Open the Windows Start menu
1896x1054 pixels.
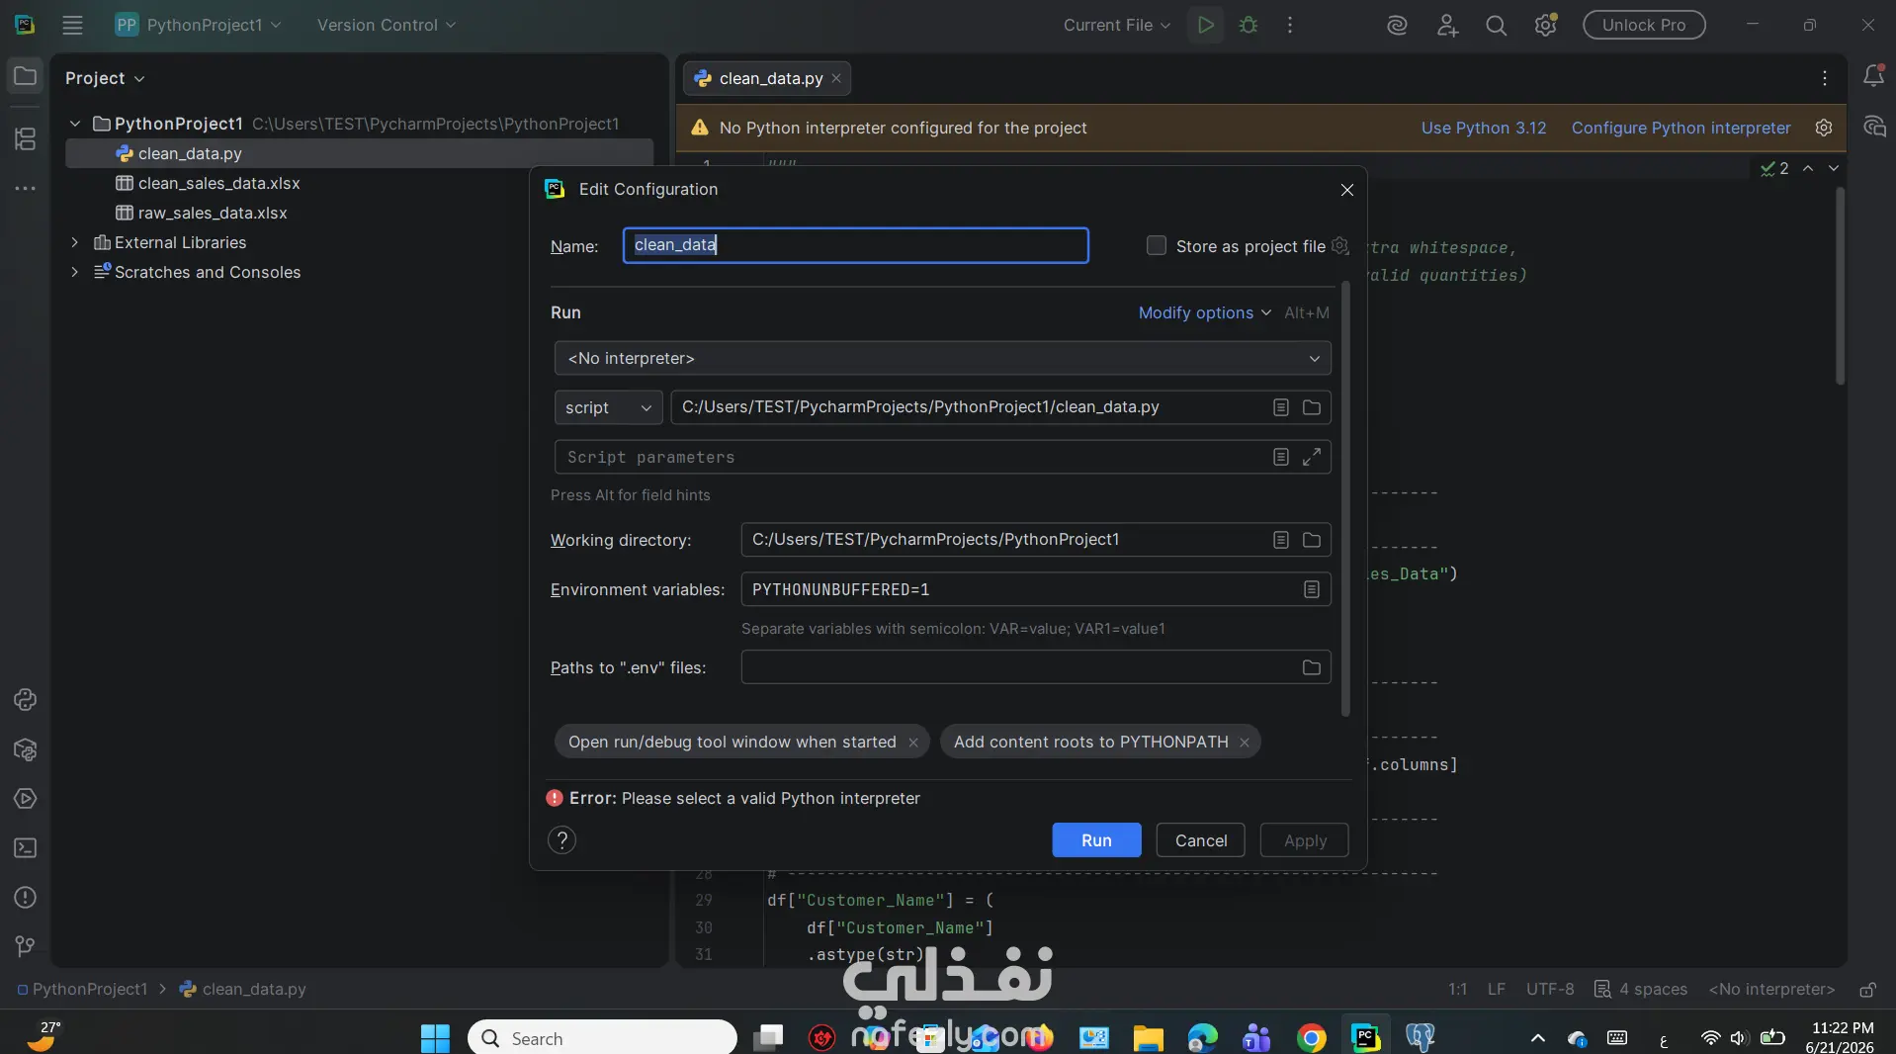(435, 1038)
